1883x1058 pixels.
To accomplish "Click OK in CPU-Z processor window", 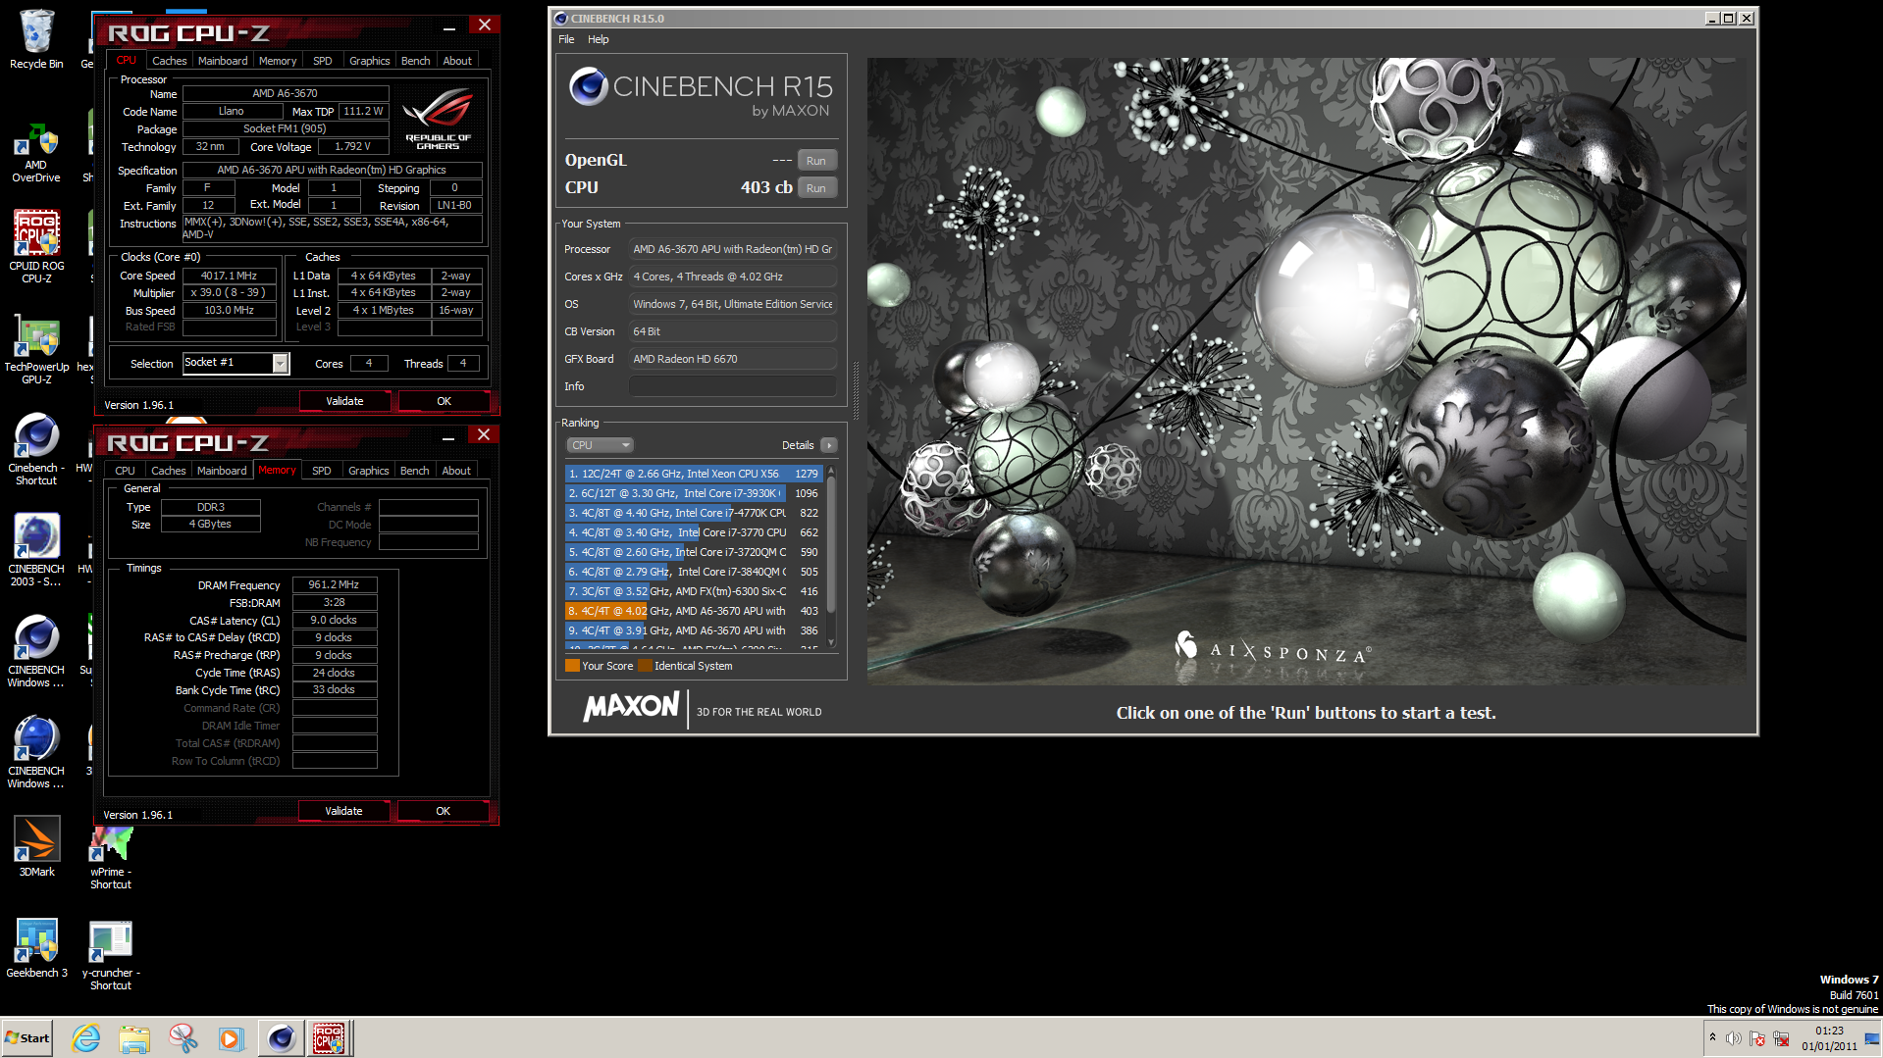I will pos(444,401).
